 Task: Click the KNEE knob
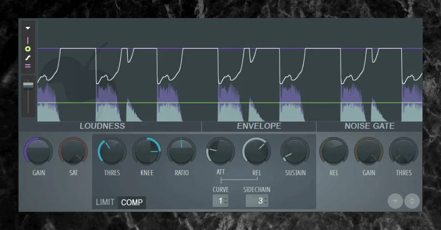(147, 151)
